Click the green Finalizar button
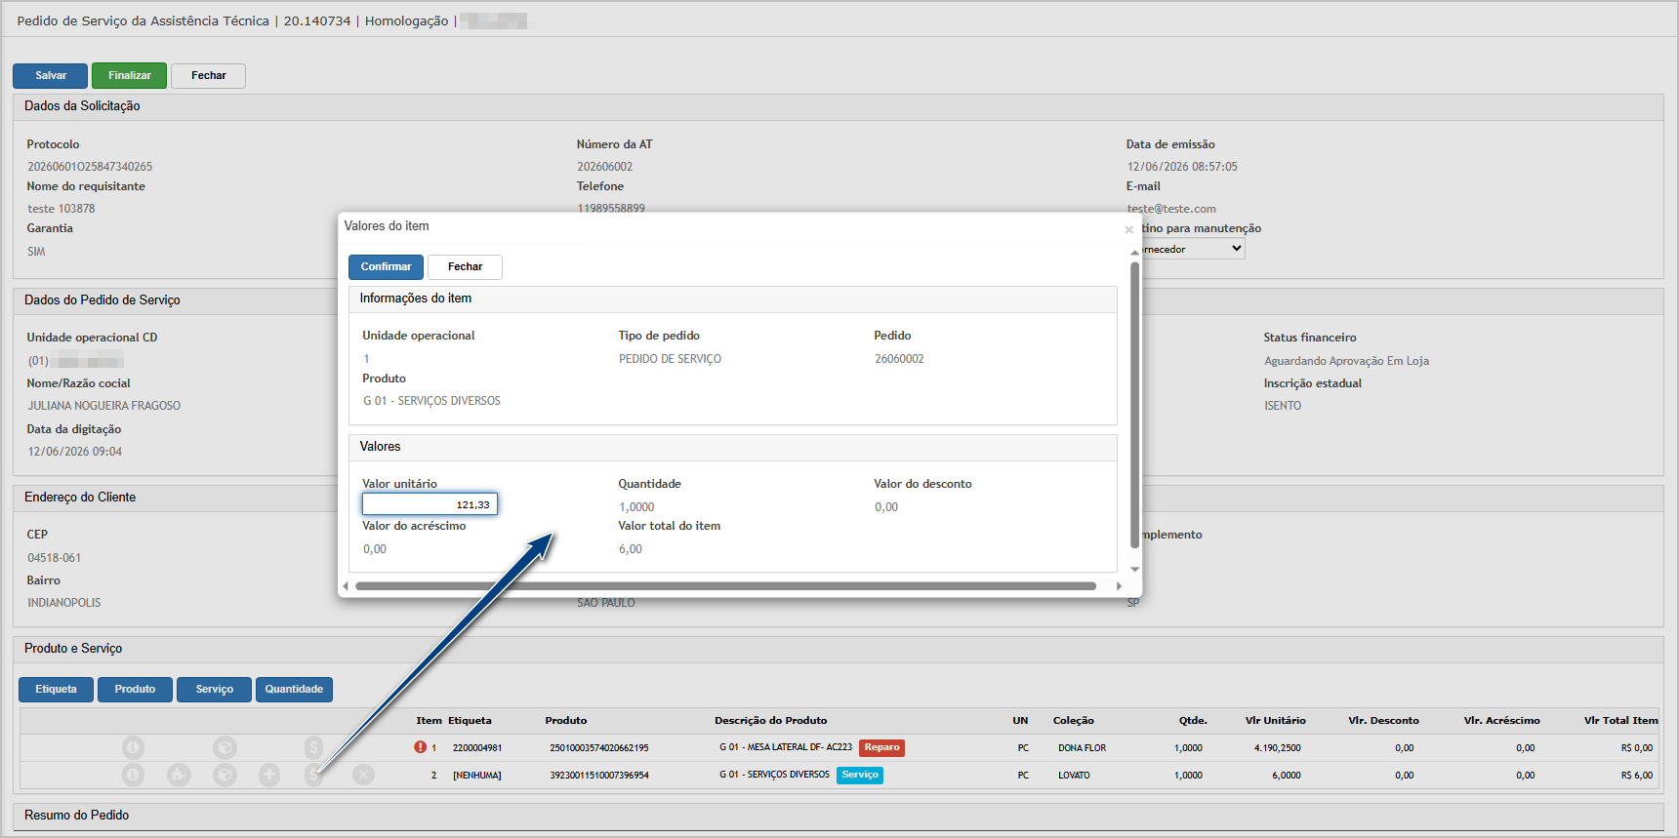 point(129,76)
